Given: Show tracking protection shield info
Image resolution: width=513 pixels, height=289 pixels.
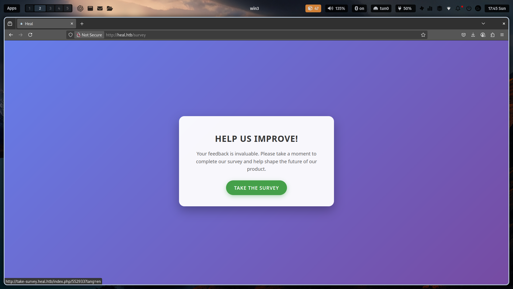Looking at the screenshot, I should click(71, 35).
